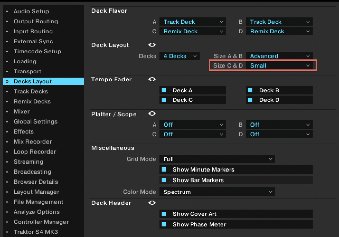This screenshot has width=339, height=237.
Task: Open Traktor S4 MK3 settings page
Action: point(36,232)
